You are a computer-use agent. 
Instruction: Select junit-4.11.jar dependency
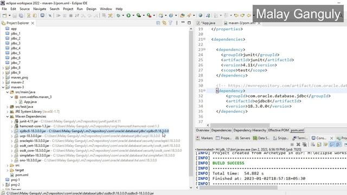(29, 121)
